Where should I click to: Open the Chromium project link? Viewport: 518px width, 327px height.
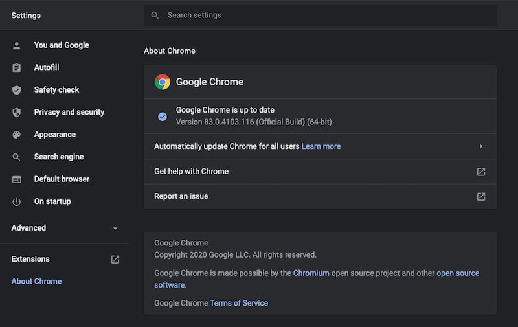tap(311, 273)
